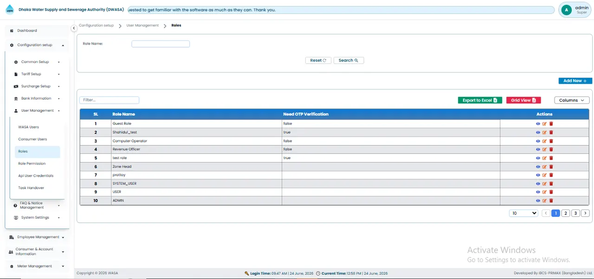View the prottoy role details
Screen dimensions: 594x279
pyautogui.click(x=538, y=175)
